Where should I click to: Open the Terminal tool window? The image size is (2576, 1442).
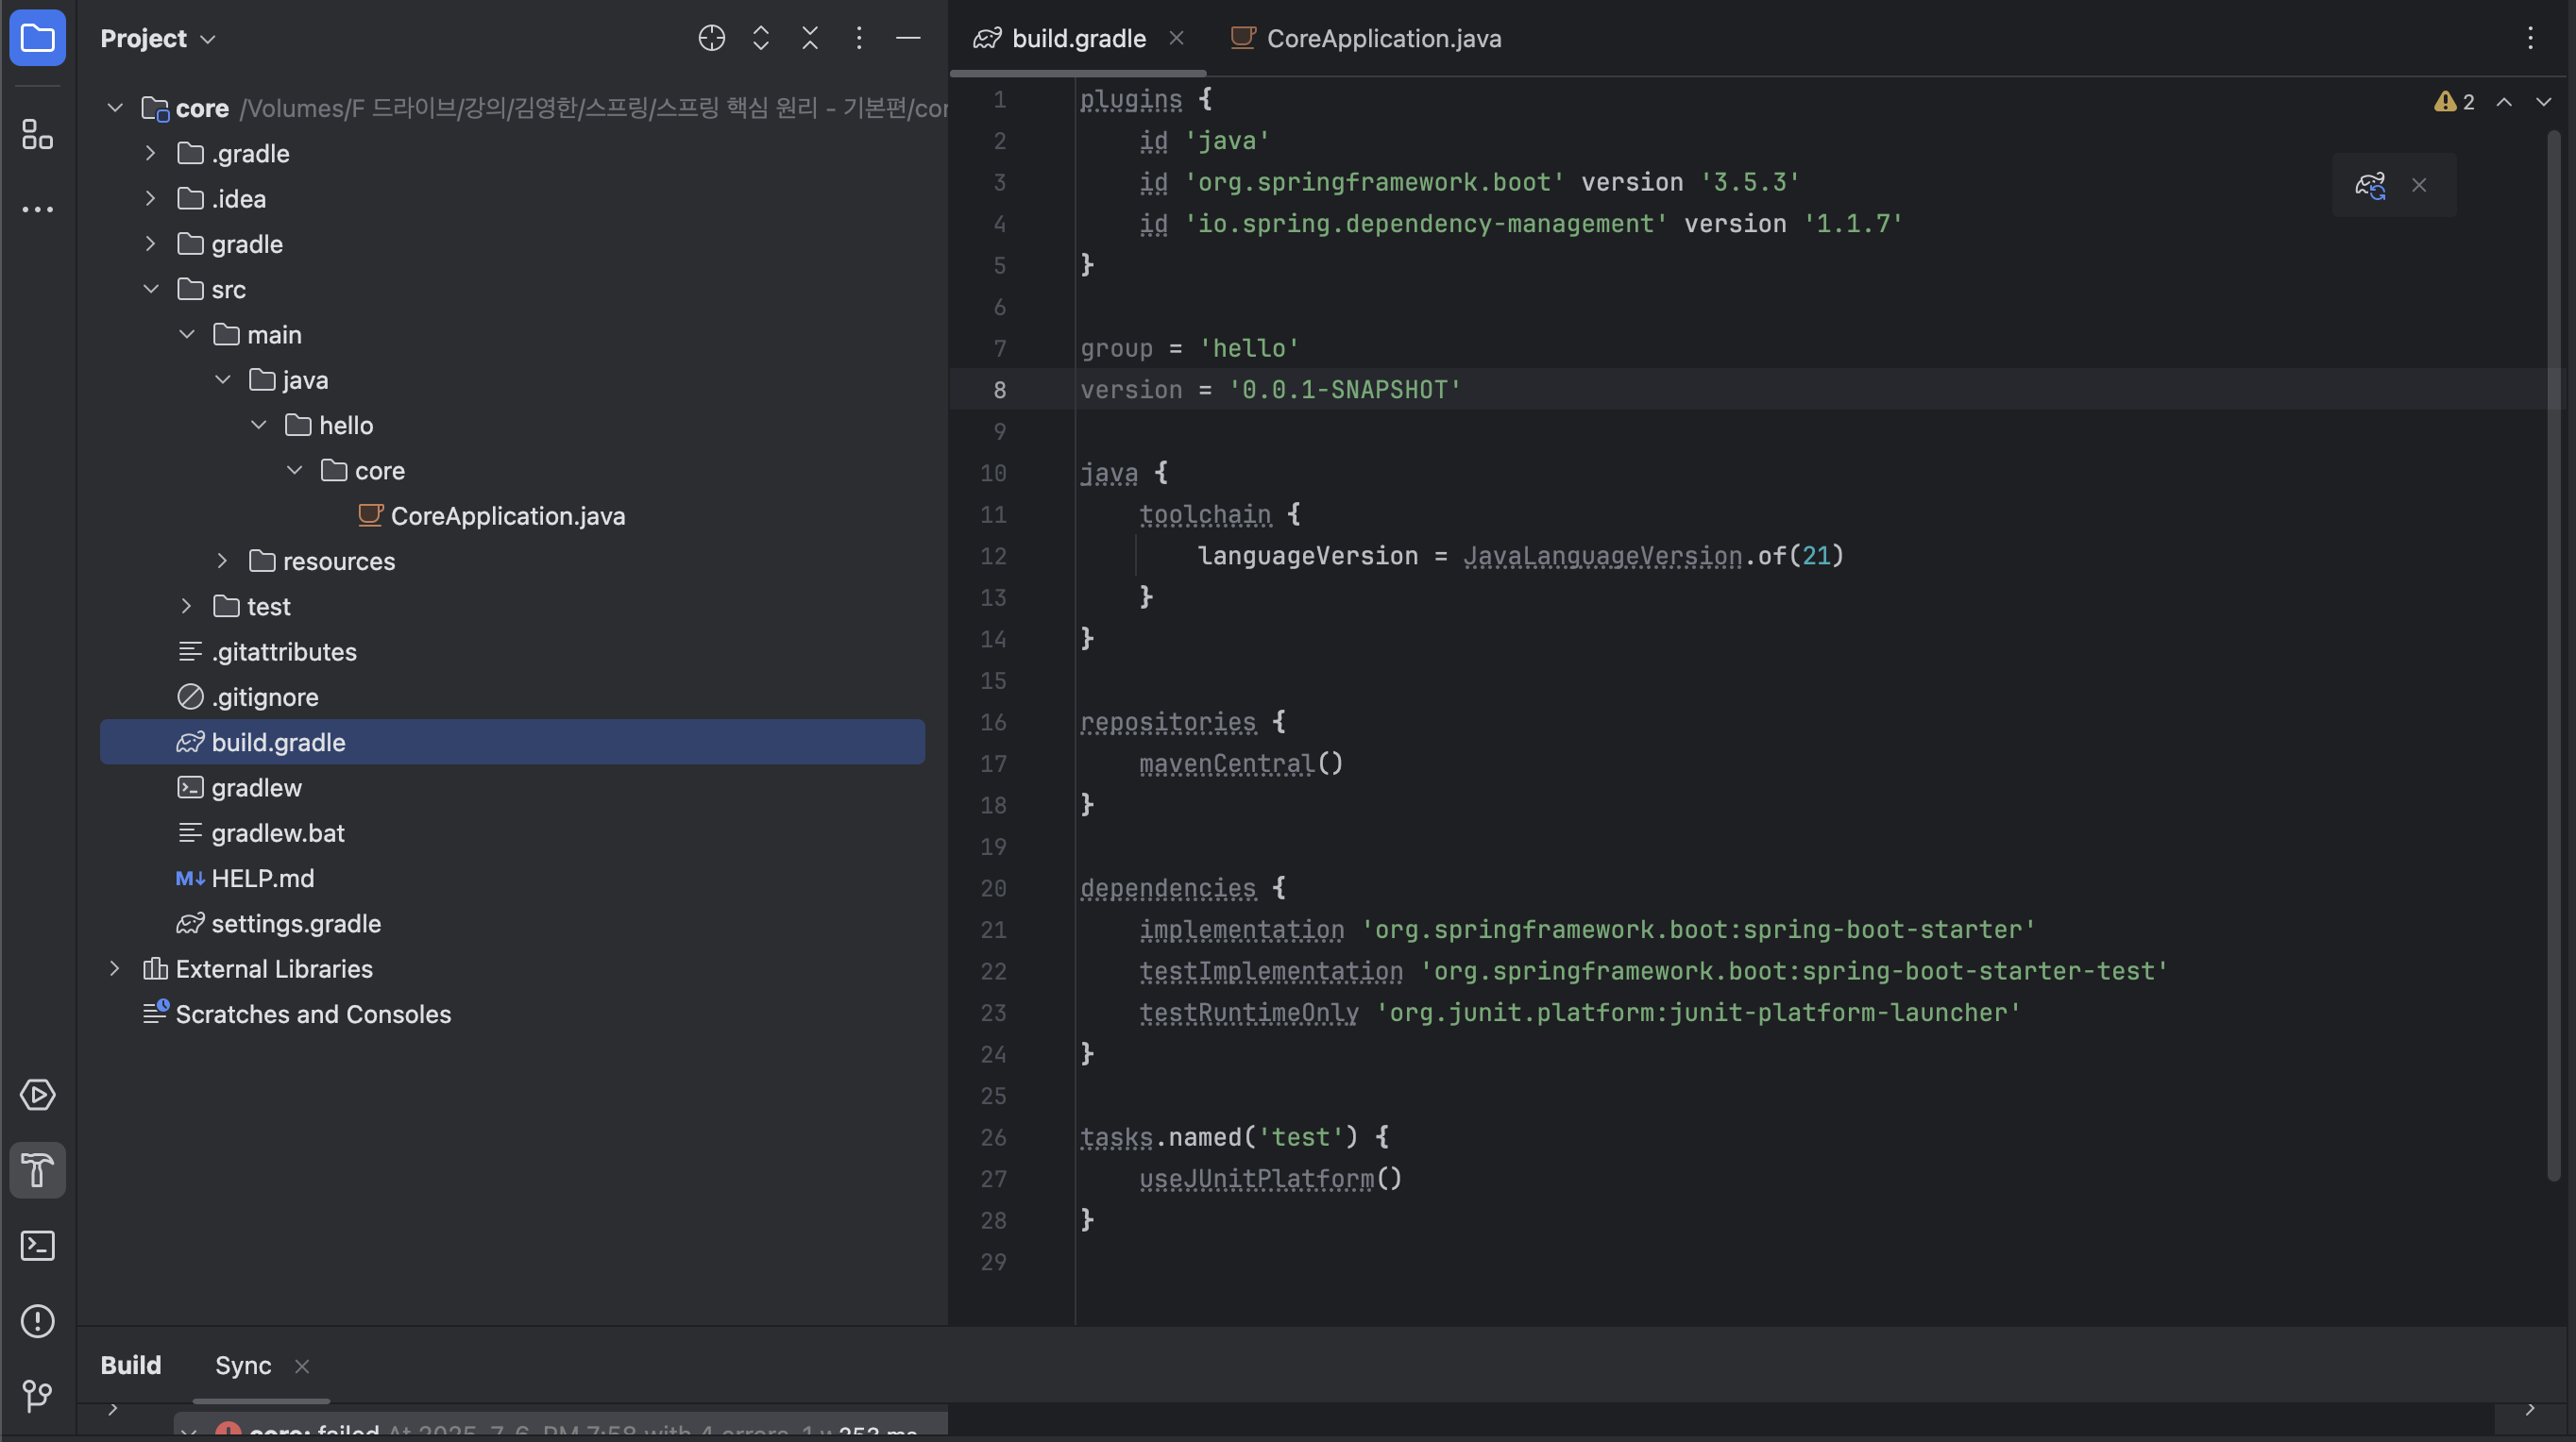tap(37, 1246)
